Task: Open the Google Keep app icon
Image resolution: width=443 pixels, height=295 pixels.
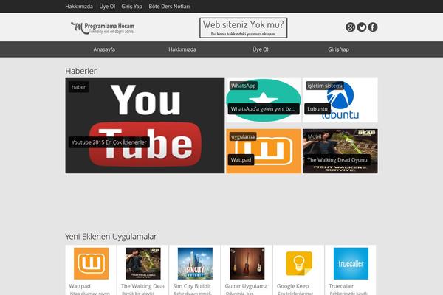Action: click(x=299, y=263)
